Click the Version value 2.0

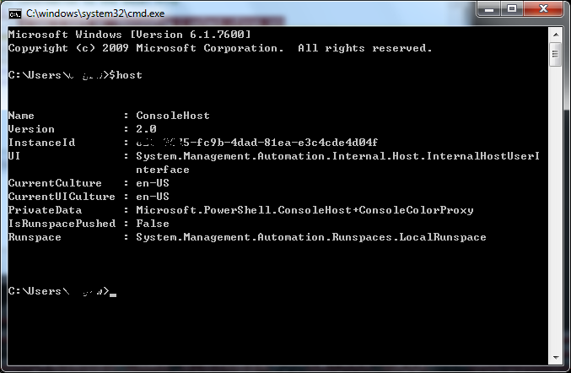coord(146,129)
